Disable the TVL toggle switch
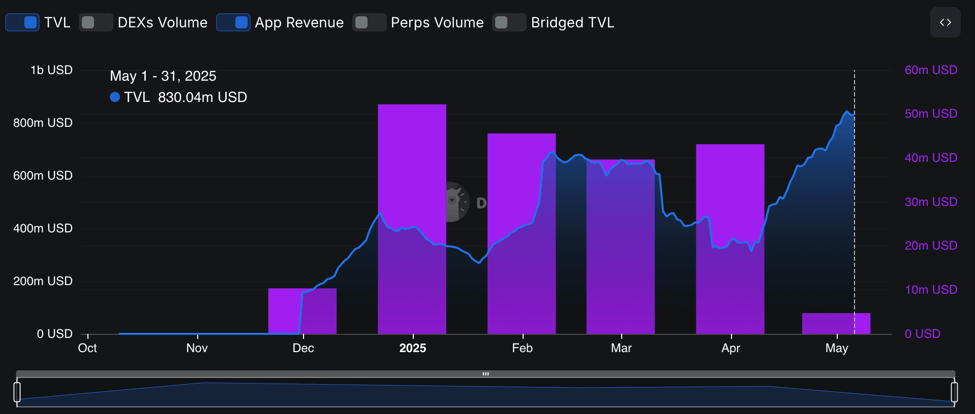 [x=22, y=22]
